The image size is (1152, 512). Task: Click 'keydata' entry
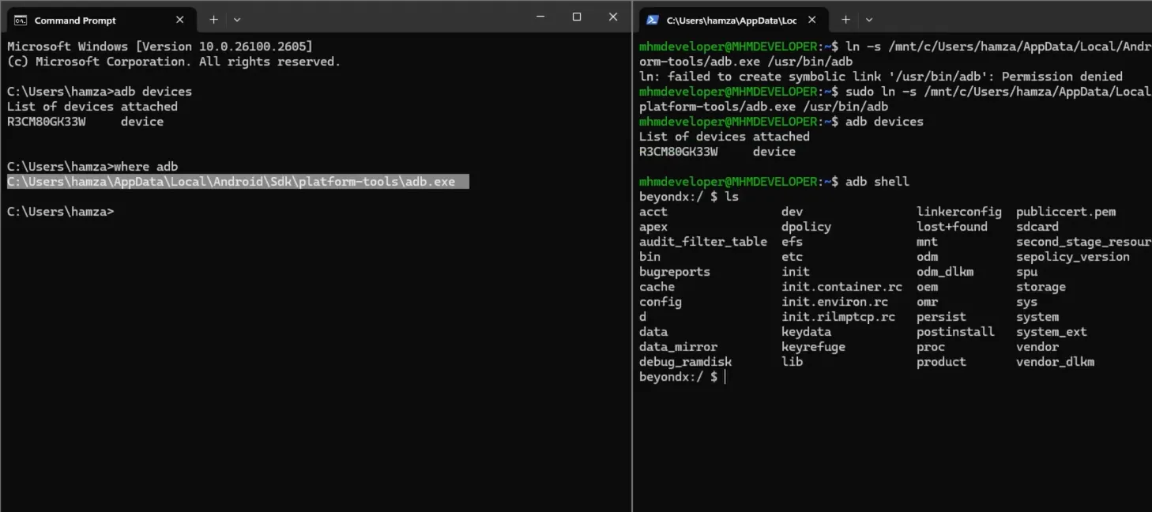[x=807, y=332]
